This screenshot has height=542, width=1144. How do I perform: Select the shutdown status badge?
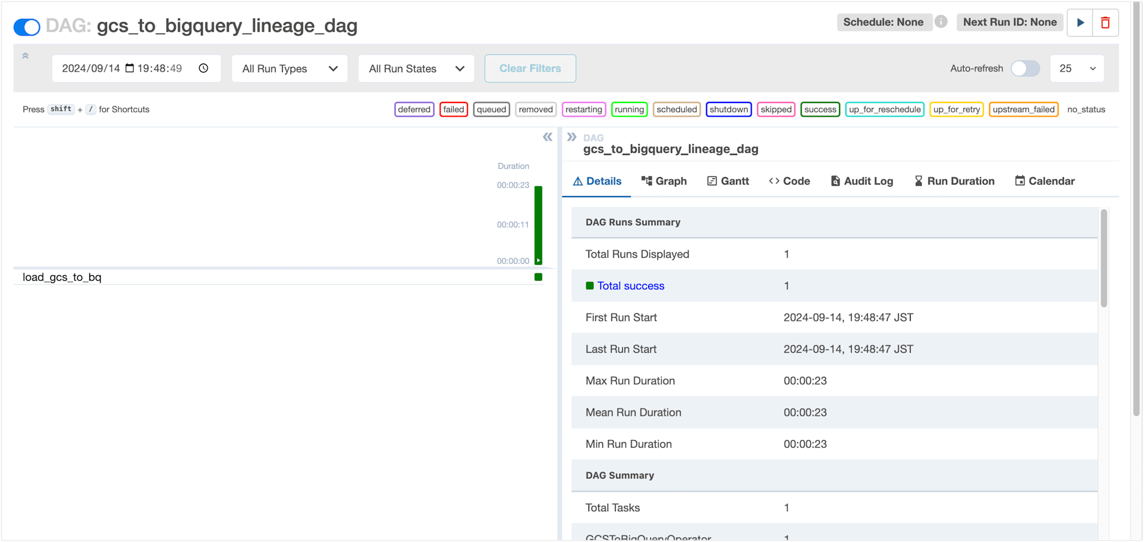click(729, 109)
